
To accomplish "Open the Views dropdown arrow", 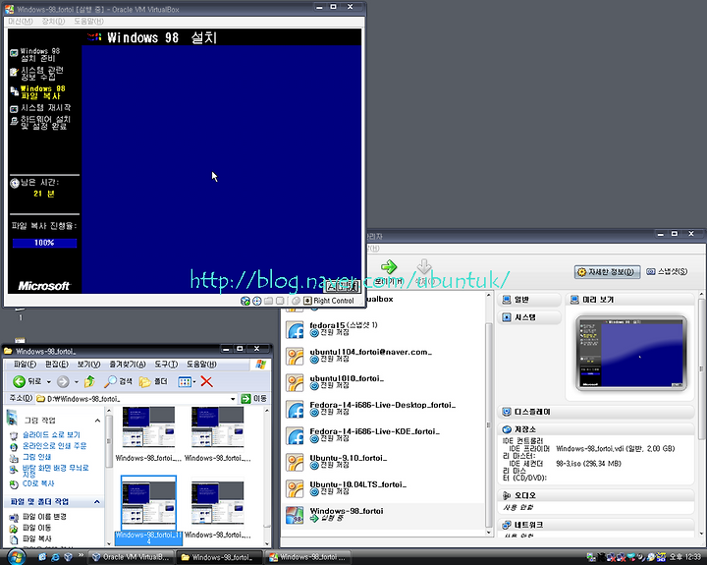I will [194, 382].
